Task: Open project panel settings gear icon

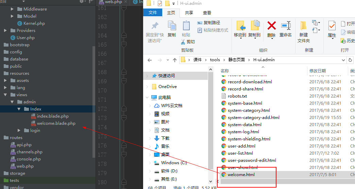Action: (x=82, y=2)
